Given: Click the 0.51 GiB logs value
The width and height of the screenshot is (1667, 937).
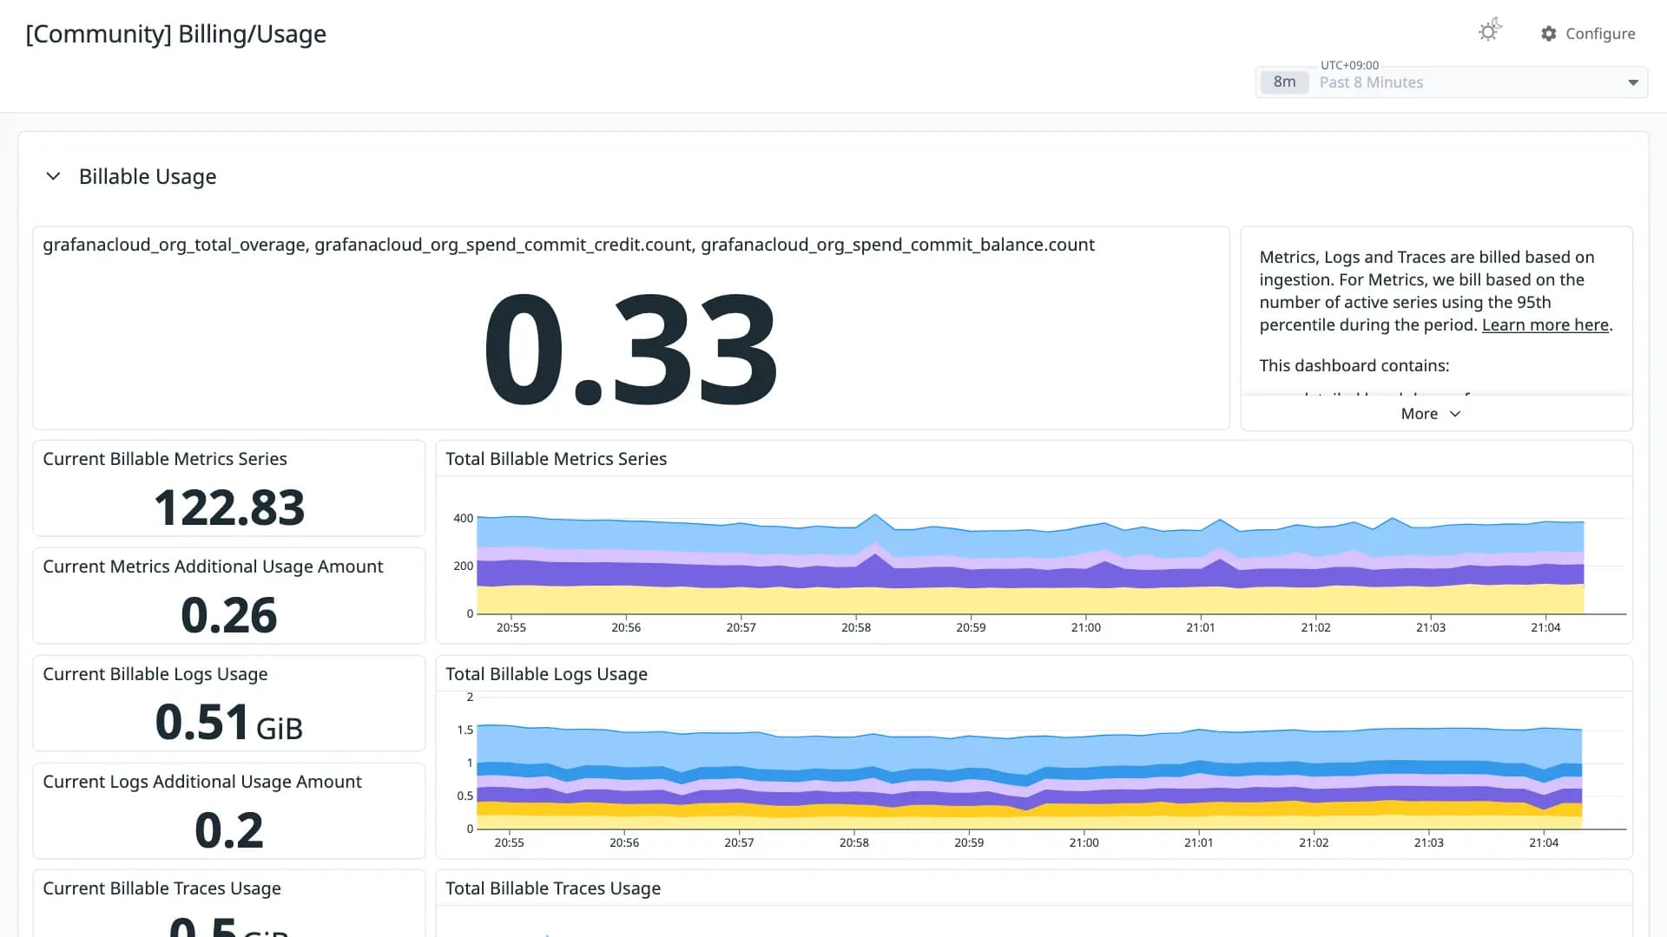Looking at the screenshot, I should tap(229, 723).
